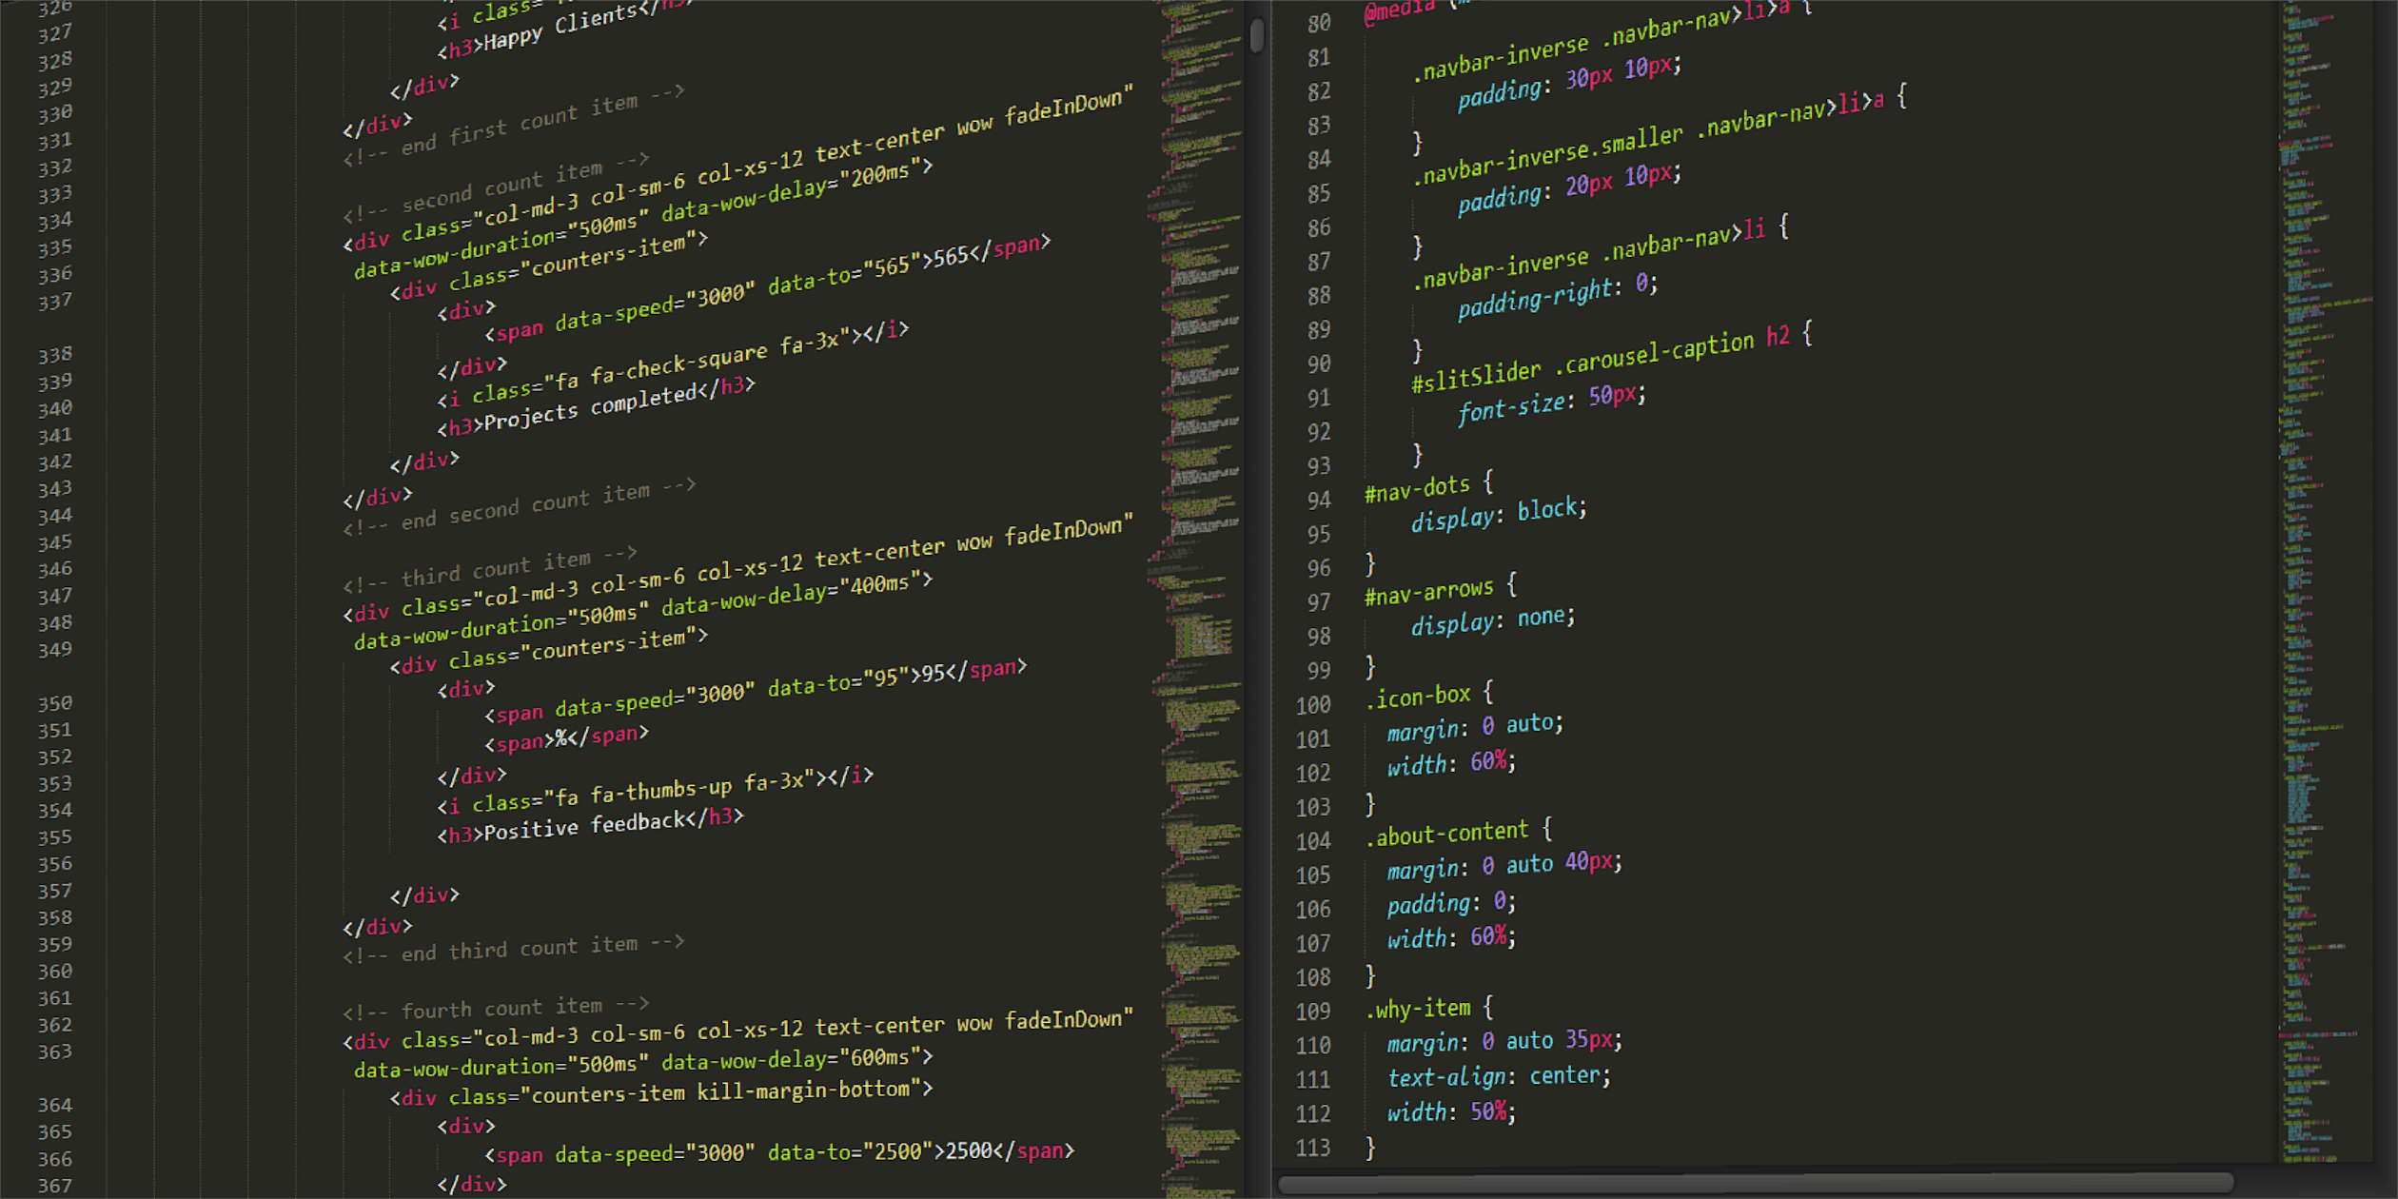
Task: Click line number 100 in right gutter
Action: point(1313,705)
